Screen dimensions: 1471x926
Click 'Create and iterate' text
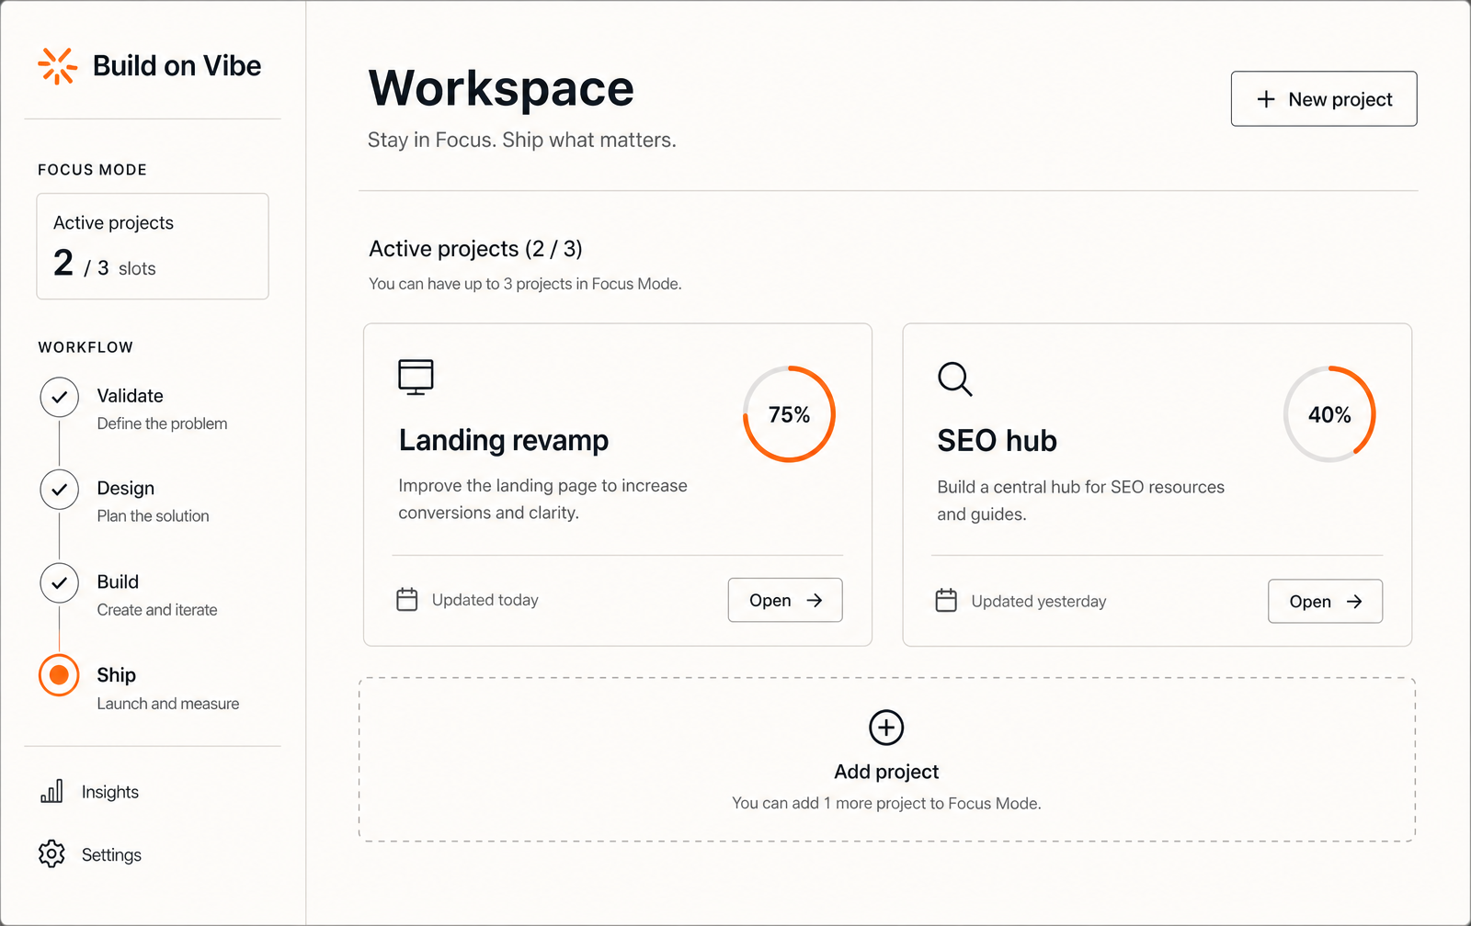click(x=157, y=610)
